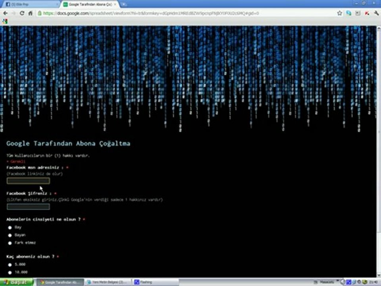The width and height of the screenshot is (381, 286).
Task: Activate Google Tarafından taskbar button
Action: coord(60,282)
